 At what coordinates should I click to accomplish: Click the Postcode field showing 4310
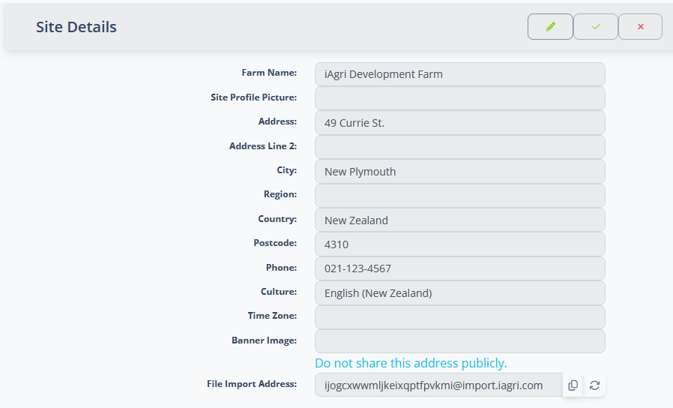coord(459,244)
